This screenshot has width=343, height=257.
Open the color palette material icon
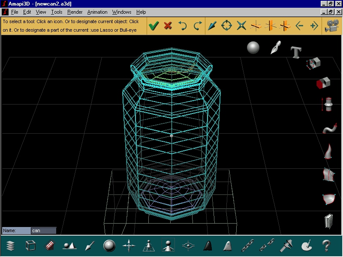[307, 246]
